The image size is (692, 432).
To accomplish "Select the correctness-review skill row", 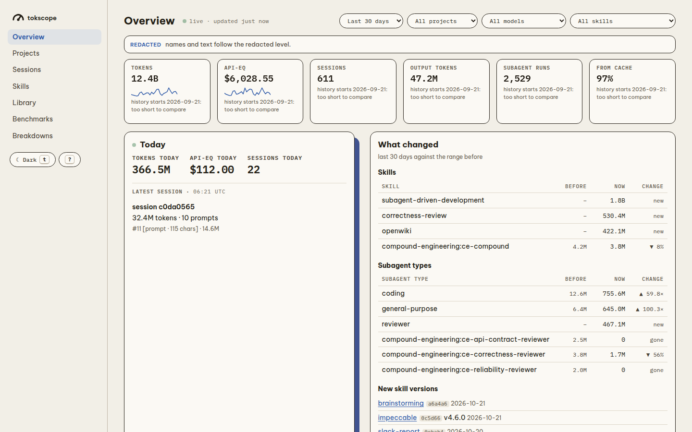I will [x=523, y=216].
